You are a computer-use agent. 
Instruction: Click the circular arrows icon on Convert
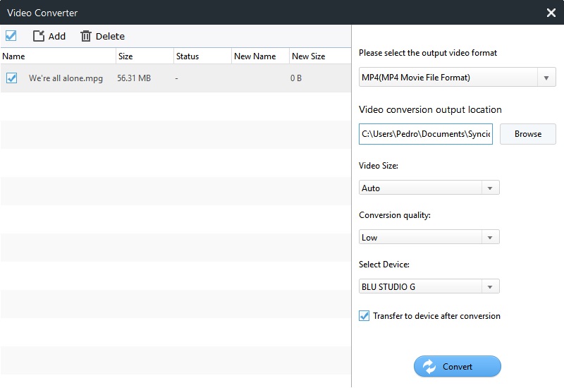click(x=429, y=366)
